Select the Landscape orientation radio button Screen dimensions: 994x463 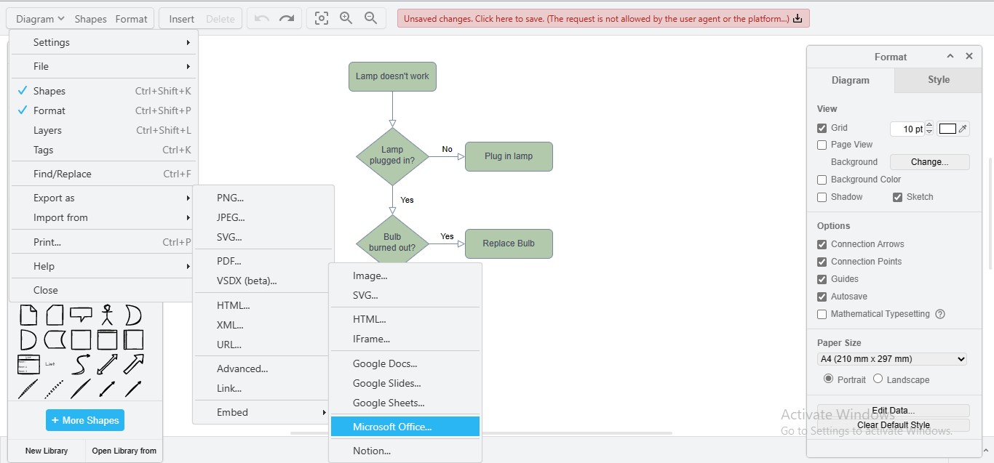click(878, 379)
